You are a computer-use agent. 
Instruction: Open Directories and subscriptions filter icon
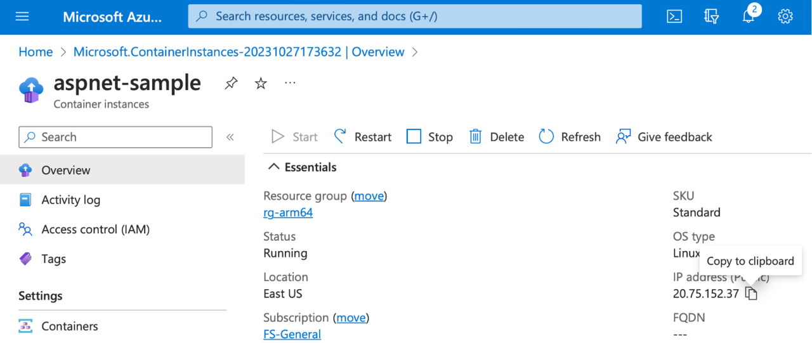(x=711, y=16)
